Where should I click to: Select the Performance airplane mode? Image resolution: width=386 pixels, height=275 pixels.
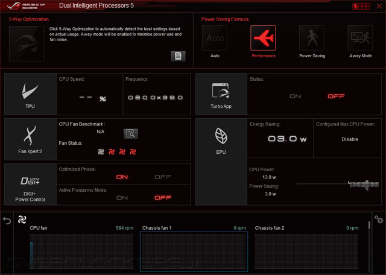point(263,38)
